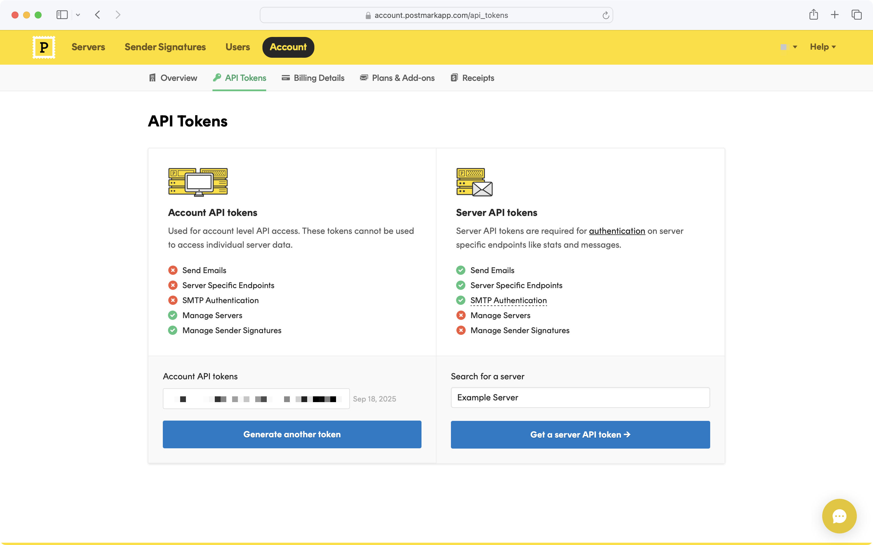This screenshot has height=545, width=873.
Task: Open Sender Signatures section
Action: pos(165,47)
